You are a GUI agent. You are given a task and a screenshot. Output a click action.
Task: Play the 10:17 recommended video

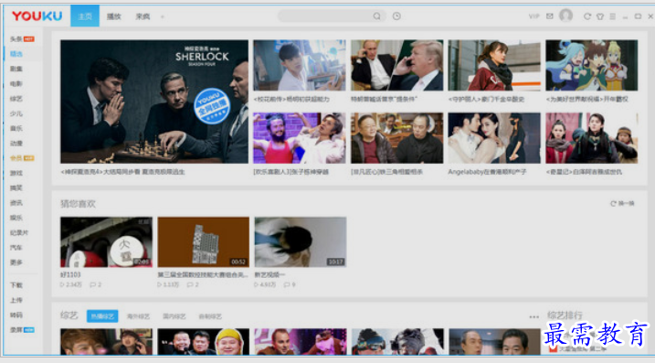(301, 242)
